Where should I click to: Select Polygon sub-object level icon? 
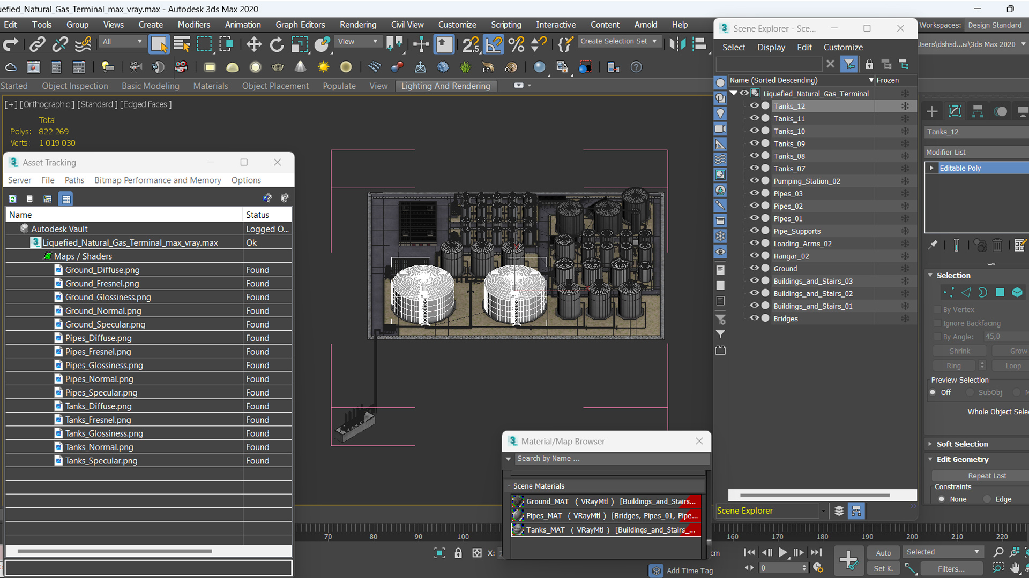[1000, 293]
